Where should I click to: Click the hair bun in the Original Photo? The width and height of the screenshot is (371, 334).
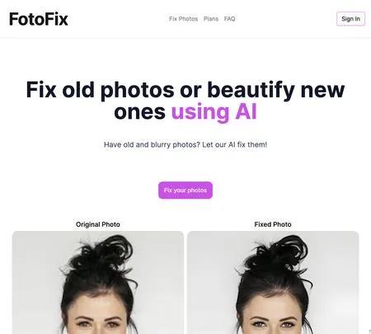pos(103,254)
